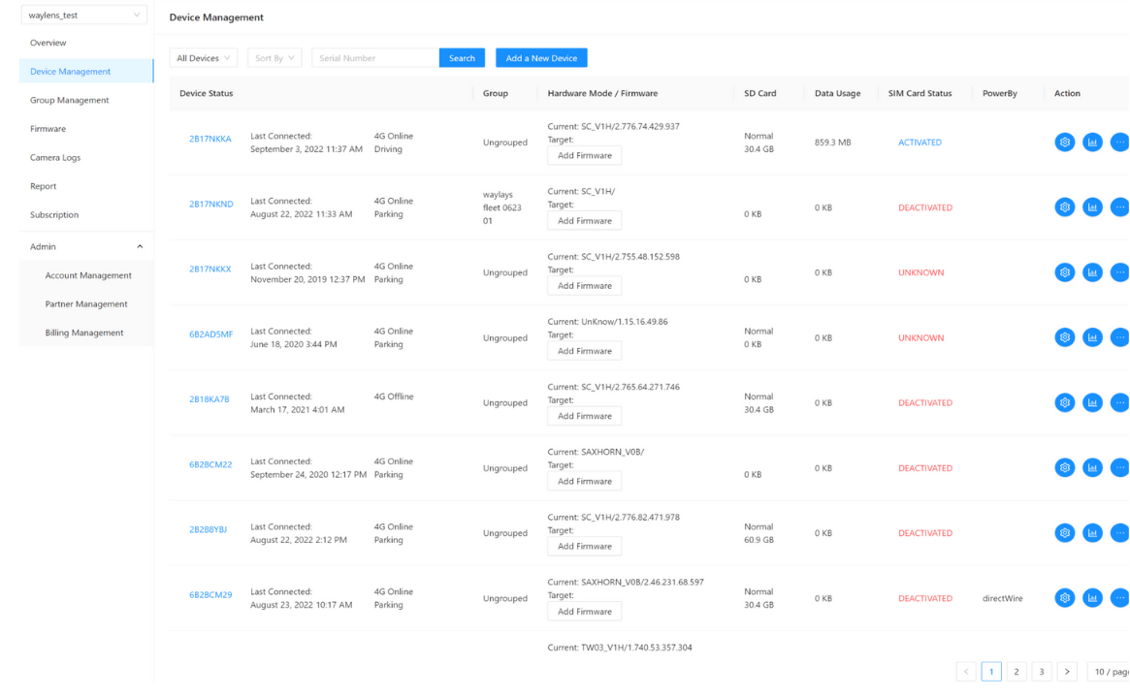Image resolution: width=1130 pixels, height=698 pixels.
Task: Click the Add a New Device button
Action: [x=541, y=57]
